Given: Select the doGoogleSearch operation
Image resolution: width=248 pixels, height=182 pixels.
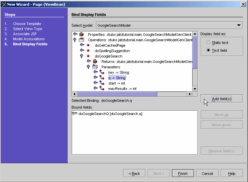Looking at the screenshot, I should [109, 56].
